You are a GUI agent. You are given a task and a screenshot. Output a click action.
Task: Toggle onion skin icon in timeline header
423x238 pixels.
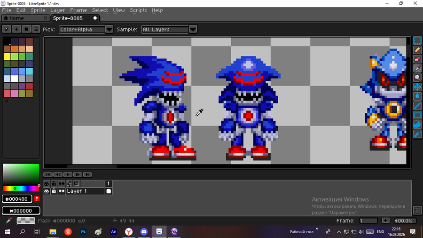point(76,183)
